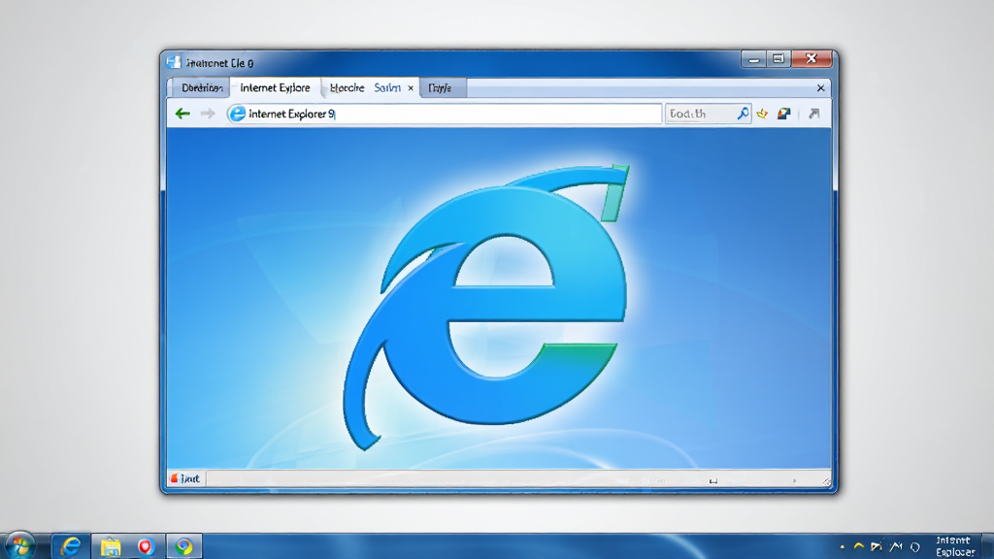Open the Windows Start orb
Screen dimensions: 994x559
tap(21, 546)
